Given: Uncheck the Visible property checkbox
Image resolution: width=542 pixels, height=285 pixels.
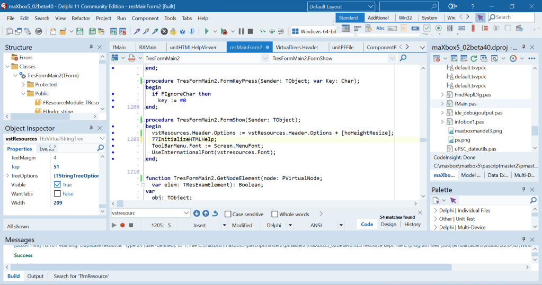Looking at the screenshot, I should (x=57, y=184).
